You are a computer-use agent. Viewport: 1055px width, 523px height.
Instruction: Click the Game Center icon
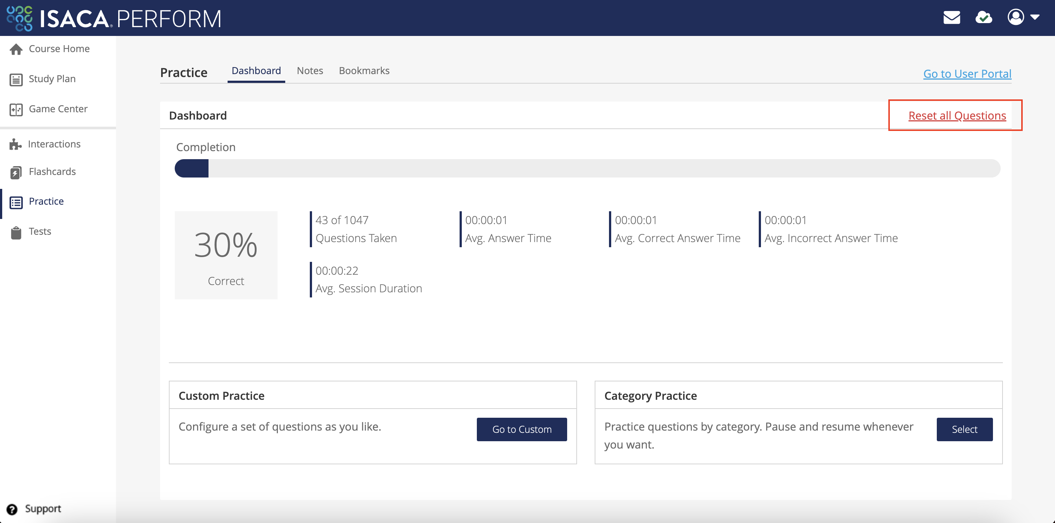coord(16,109)
